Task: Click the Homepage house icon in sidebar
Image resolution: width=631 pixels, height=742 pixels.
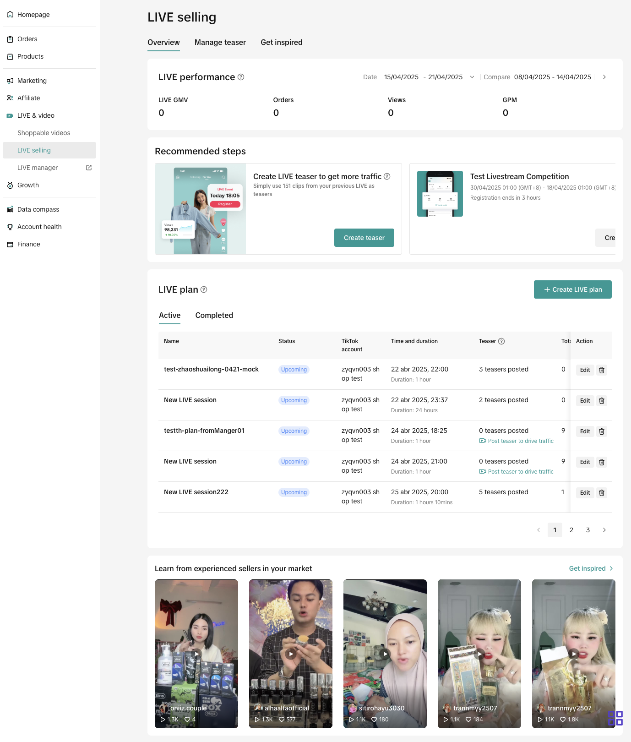Action: tap(10, 15)
